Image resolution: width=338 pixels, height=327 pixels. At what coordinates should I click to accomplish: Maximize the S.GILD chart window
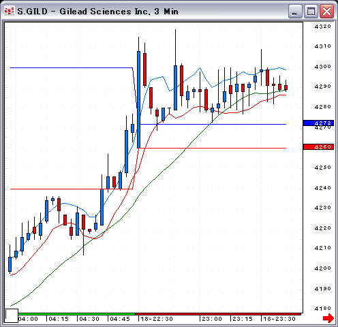pos(311,11)
